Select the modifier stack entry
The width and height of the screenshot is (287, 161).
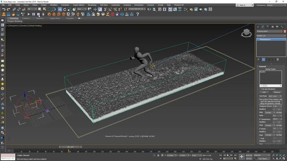pos(271,39)
